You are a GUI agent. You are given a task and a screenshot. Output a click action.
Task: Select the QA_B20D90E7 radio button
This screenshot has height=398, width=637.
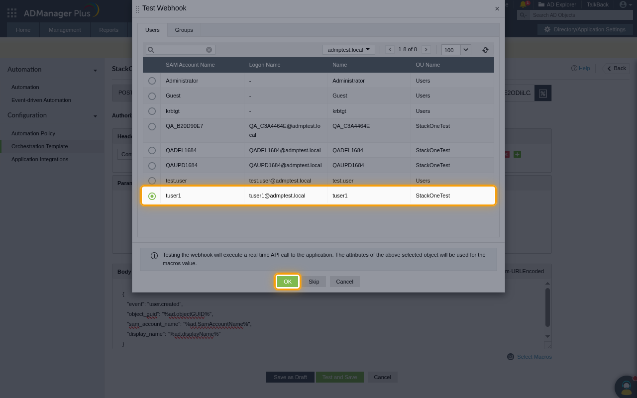(x=152, y=127)
